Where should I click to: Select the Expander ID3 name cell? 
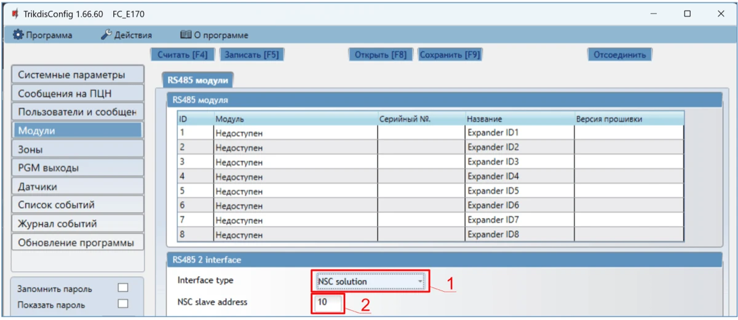pos(518,162)
